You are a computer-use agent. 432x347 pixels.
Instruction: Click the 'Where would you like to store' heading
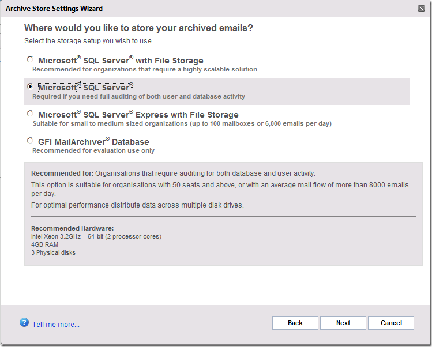138,28
